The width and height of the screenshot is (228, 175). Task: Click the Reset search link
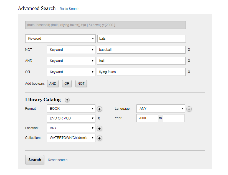[58, 160]
